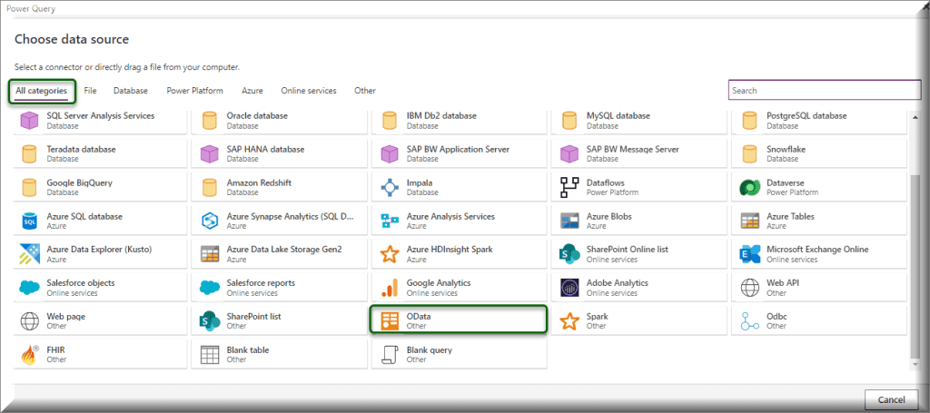The height and width of the screenshot is (413, 930).
Task: Select the Adobe Analytics icon
Action: (569, 288)
